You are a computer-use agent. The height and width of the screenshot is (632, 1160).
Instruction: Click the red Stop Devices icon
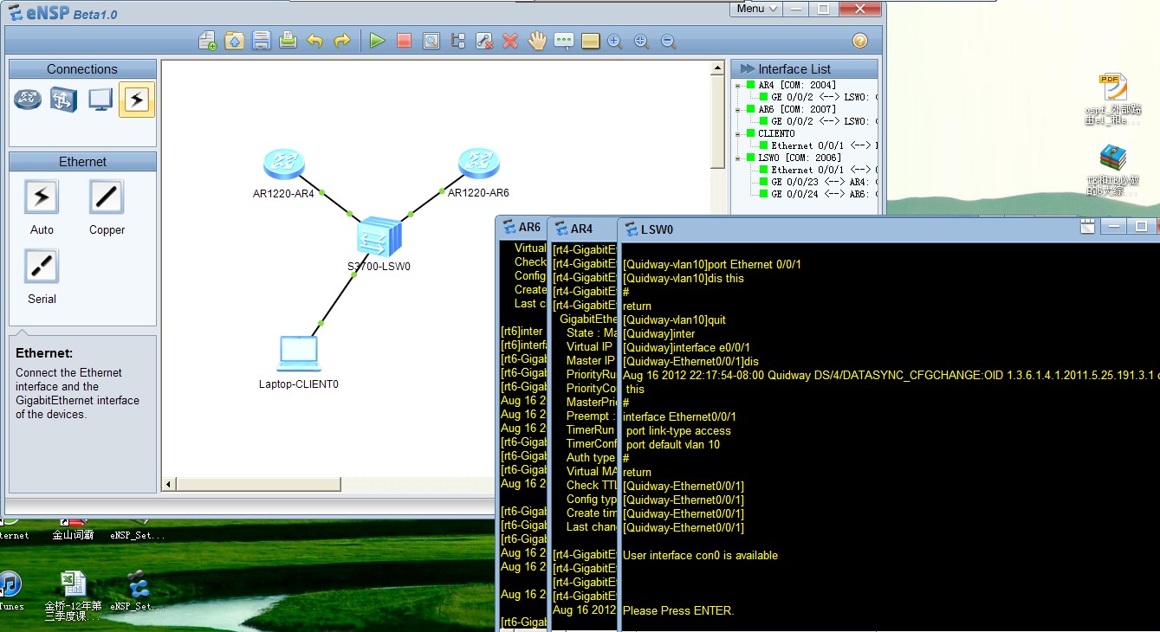[404, 41]
